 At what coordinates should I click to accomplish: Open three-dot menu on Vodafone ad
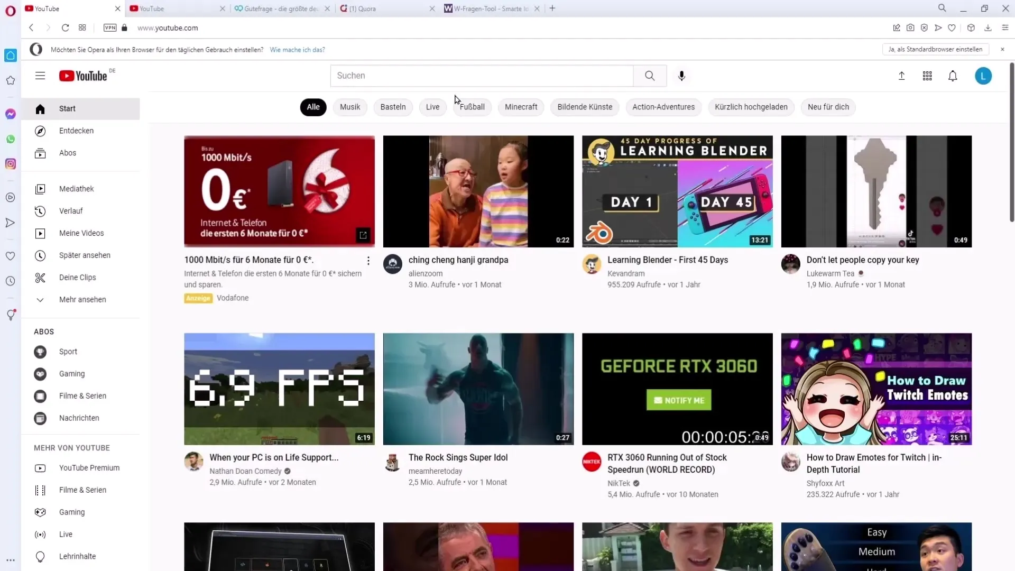coord(368,261)
